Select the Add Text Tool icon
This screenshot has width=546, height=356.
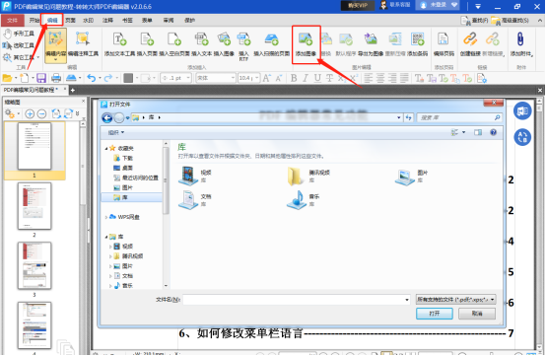(x=119, y=39)
